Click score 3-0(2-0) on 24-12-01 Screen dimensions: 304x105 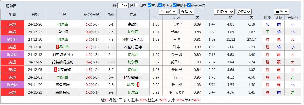(92, 77)
